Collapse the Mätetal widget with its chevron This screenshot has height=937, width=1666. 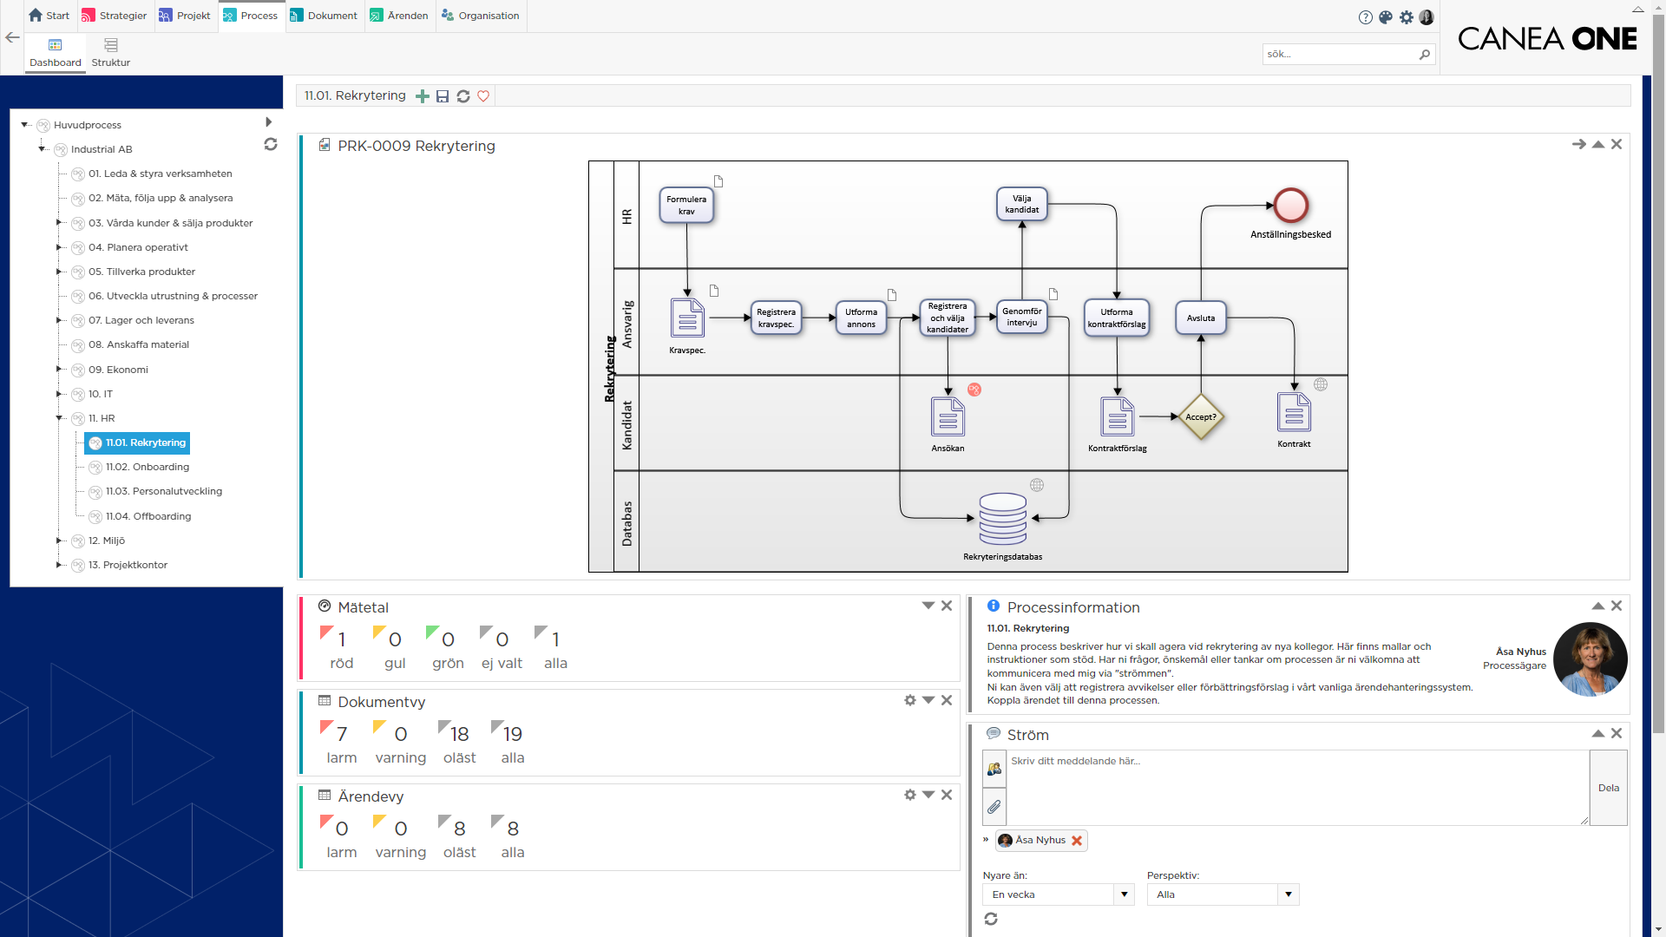click(x=928, y=606)
